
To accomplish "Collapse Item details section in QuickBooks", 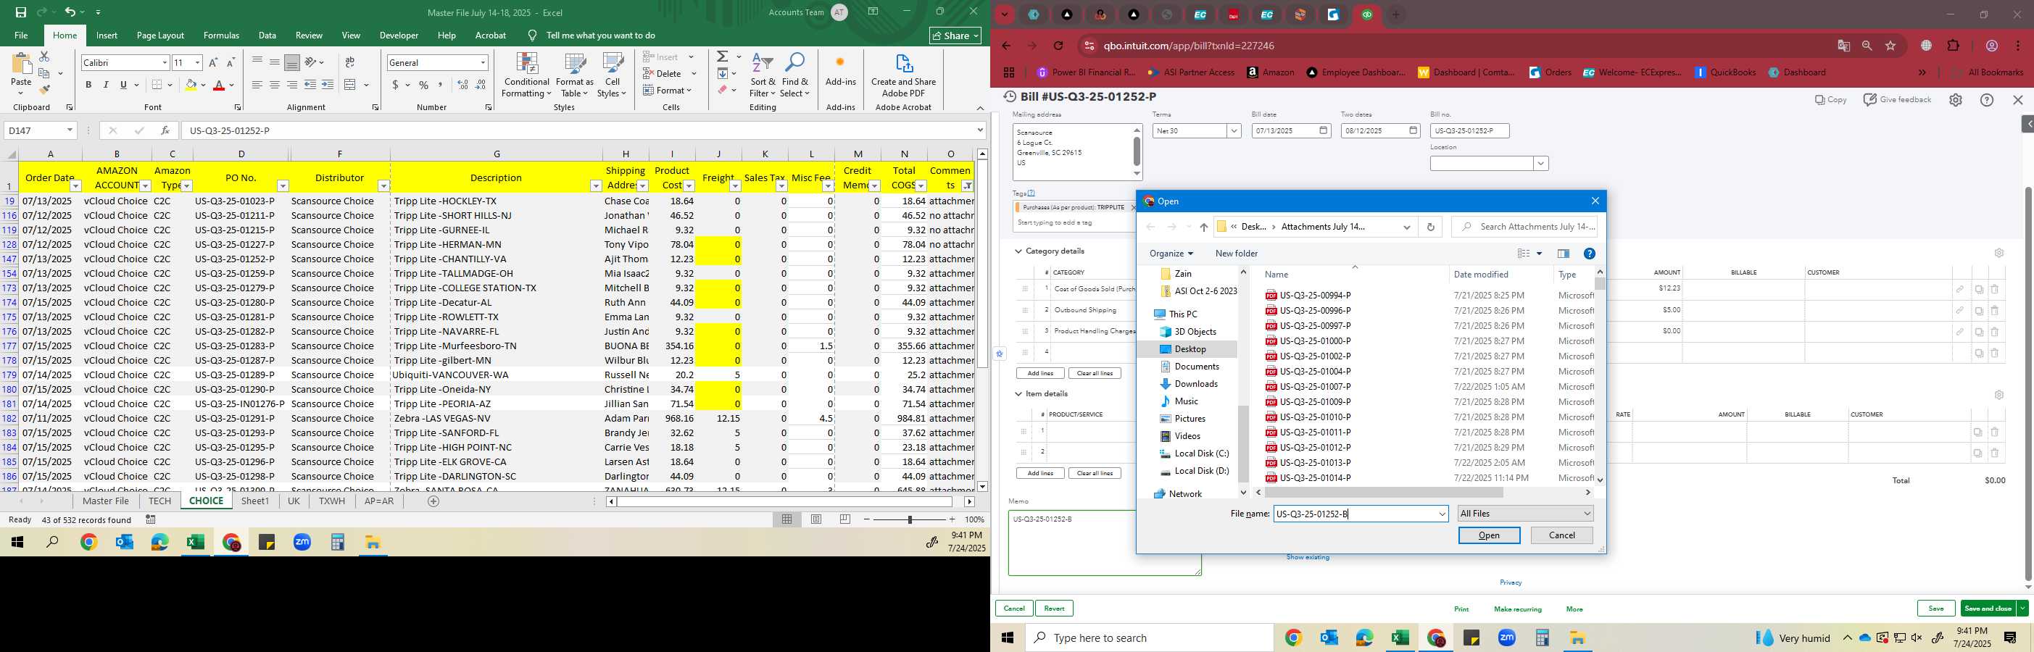I will [1018, 394].
